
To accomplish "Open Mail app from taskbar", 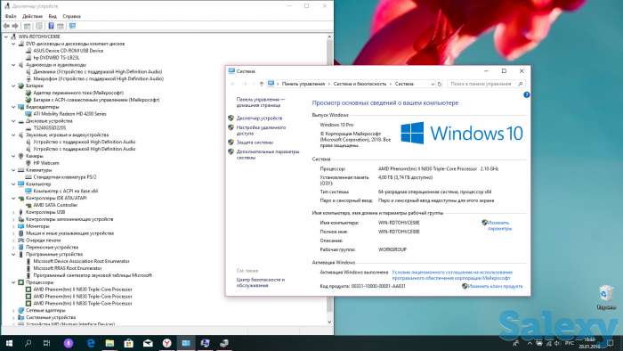I will pos(148,343).
